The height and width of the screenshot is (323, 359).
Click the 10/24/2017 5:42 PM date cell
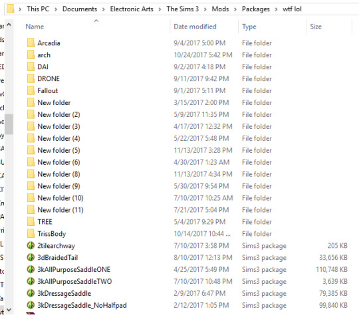click(x=203, y=54)
